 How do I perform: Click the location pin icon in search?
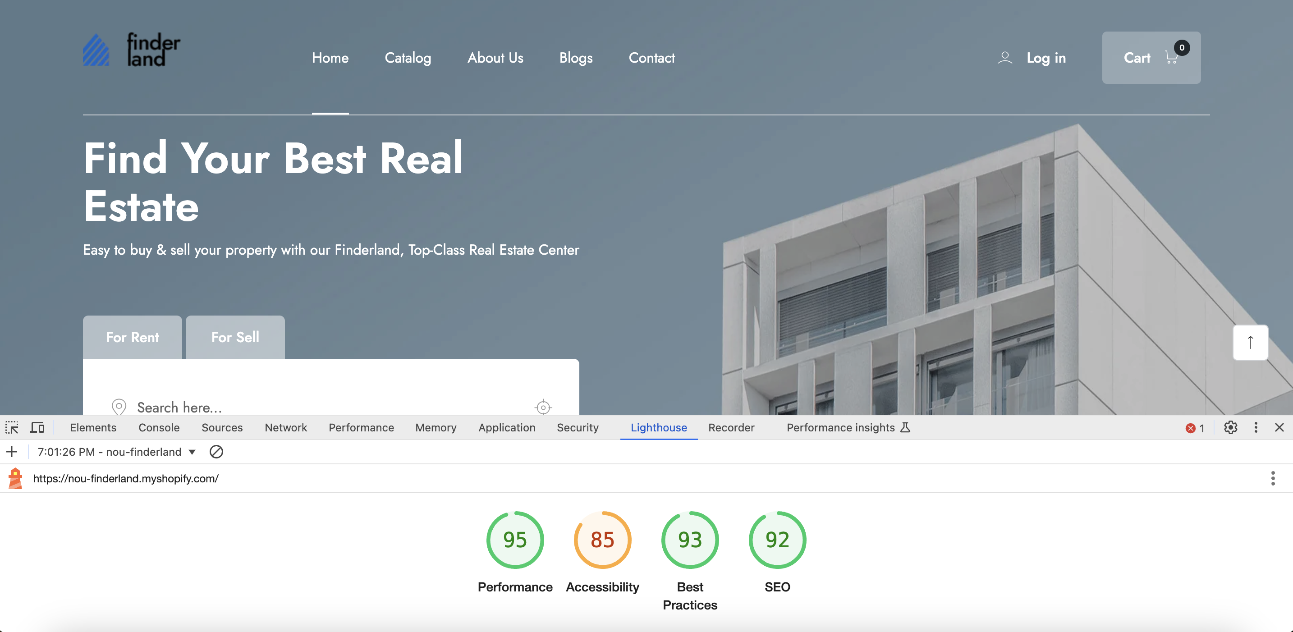(x=119, y=407)
